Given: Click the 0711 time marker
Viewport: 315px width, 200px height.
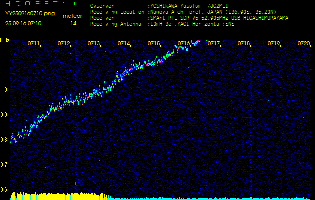Looking at the screenshot, I should point(34,44).
